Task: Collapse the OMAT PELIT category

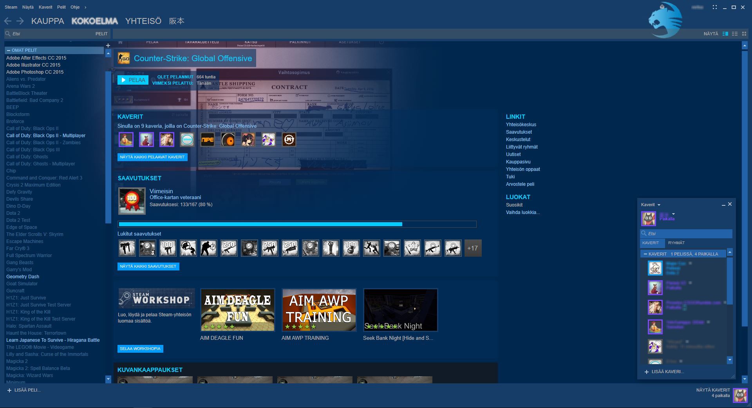Action: coord(9,51)
